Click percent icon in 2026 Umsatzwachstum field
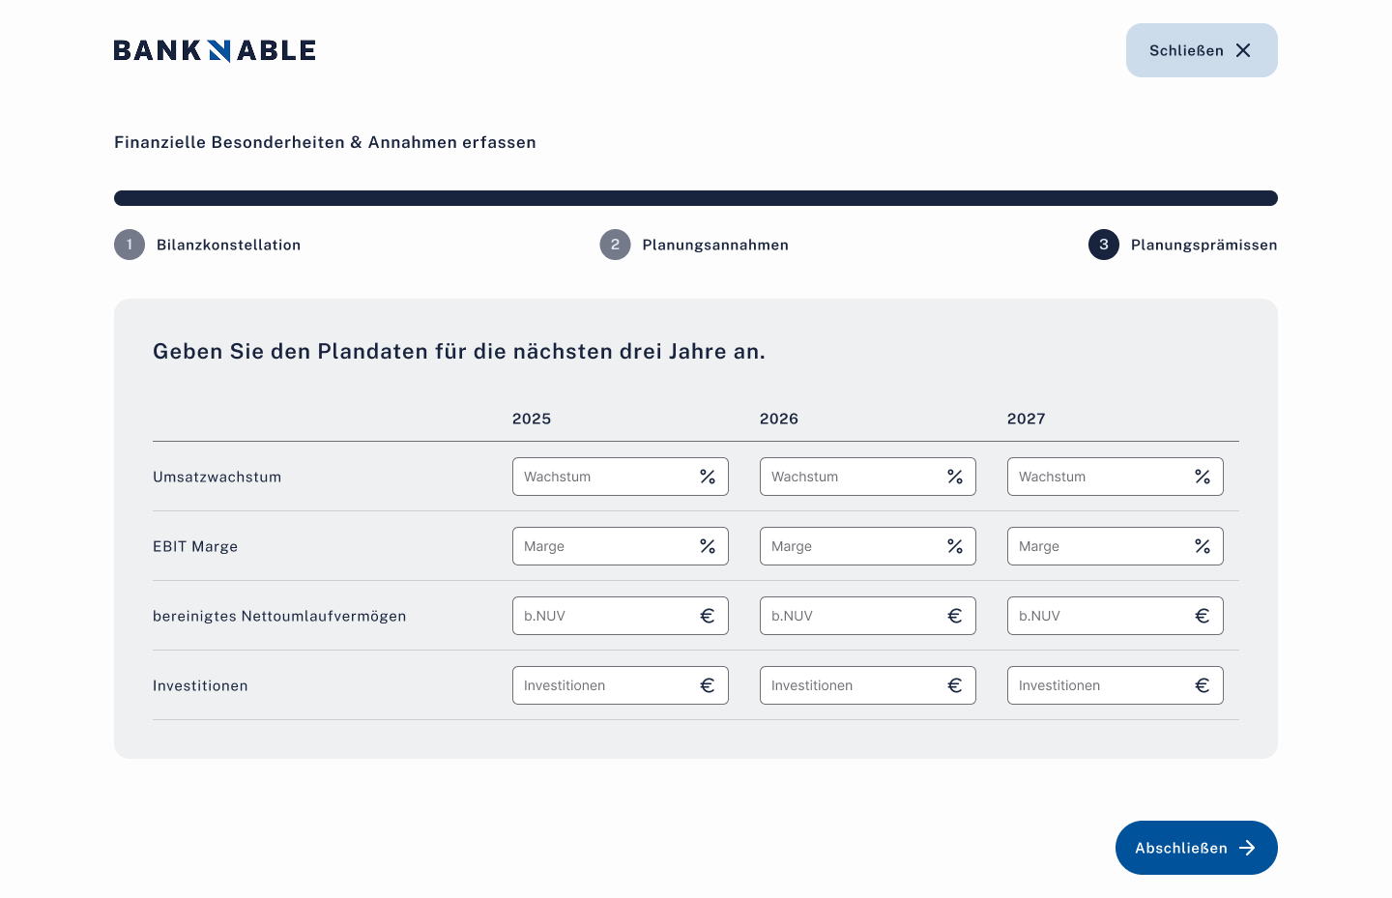 coord(955,477)
